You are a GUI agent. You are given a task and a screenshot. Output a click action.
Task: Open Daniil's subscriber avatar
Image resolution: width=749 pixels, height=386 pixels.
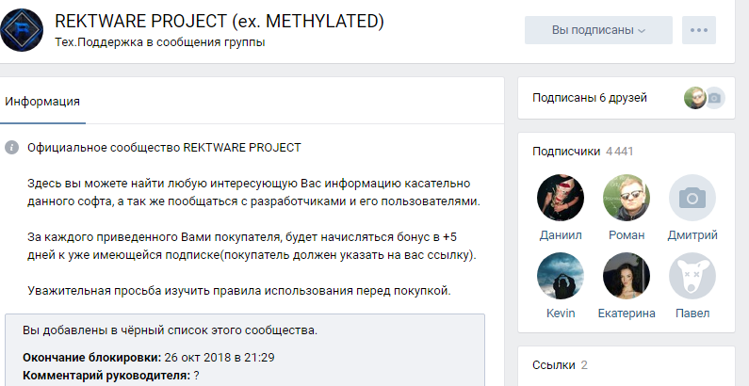pos(560,197)
